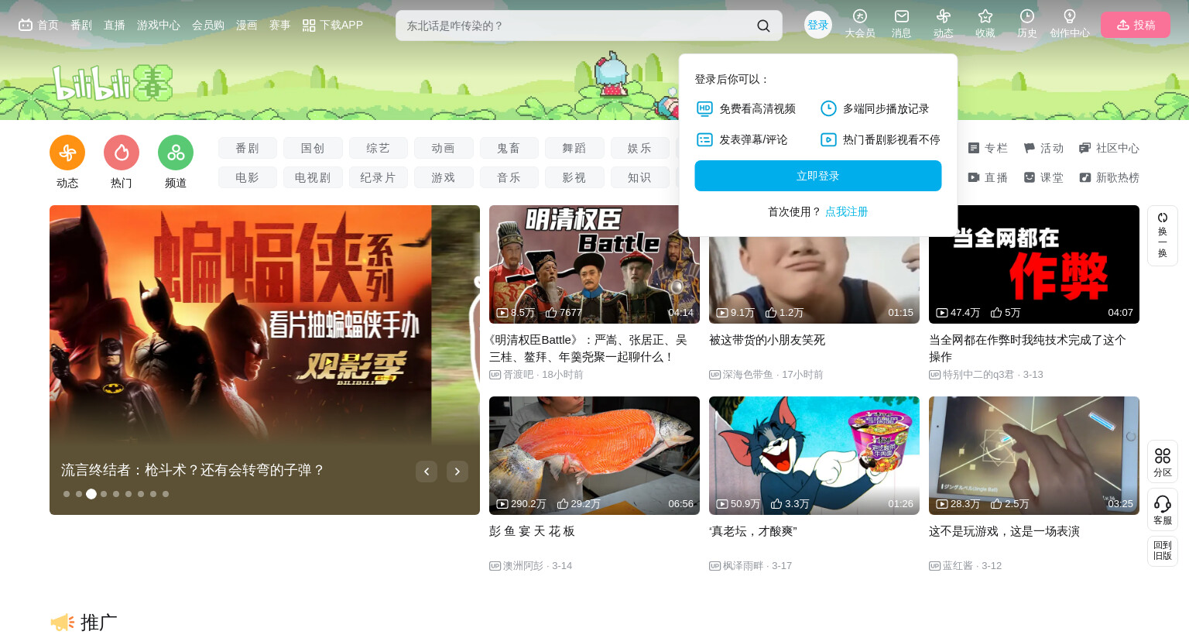1189x638 pixels.
Task: Show next carousel slide arrow
Action: pyautogui.click(x=457, y=472)
